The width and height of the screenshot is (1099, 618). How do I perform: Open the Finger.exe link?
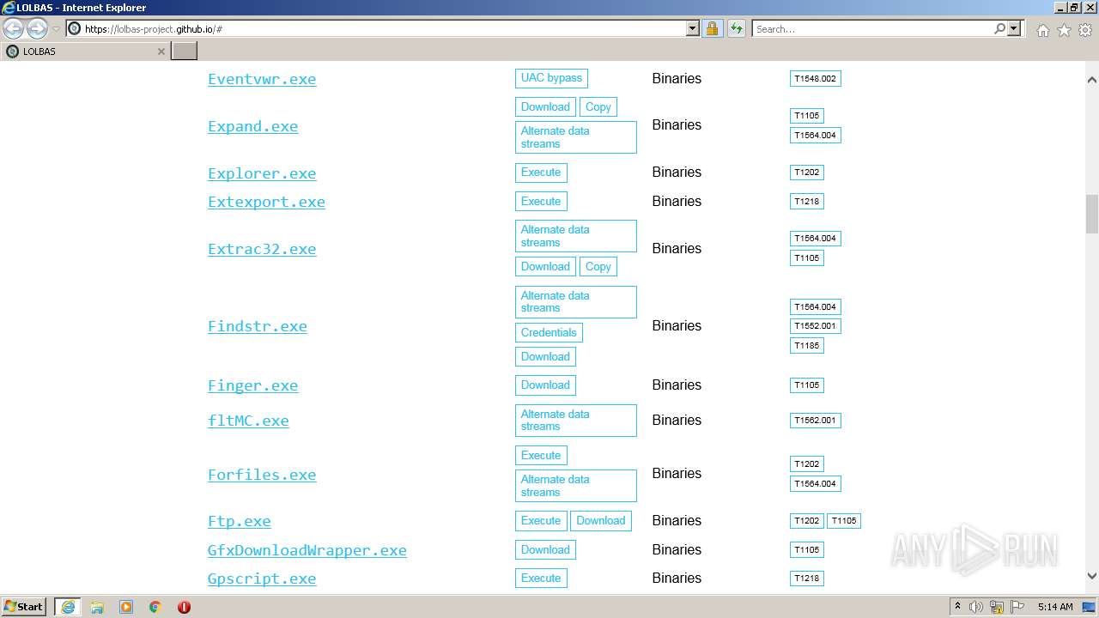(252, 385)
